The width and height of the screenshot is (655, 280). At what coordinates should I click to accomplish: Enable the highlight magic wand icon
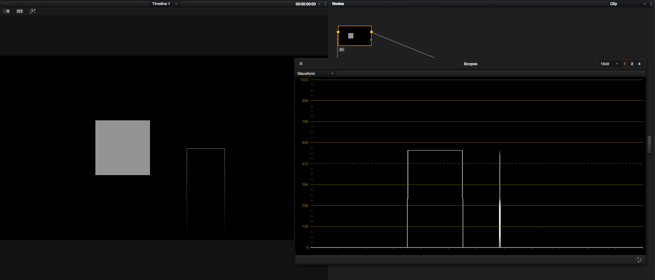pos(33,11)
